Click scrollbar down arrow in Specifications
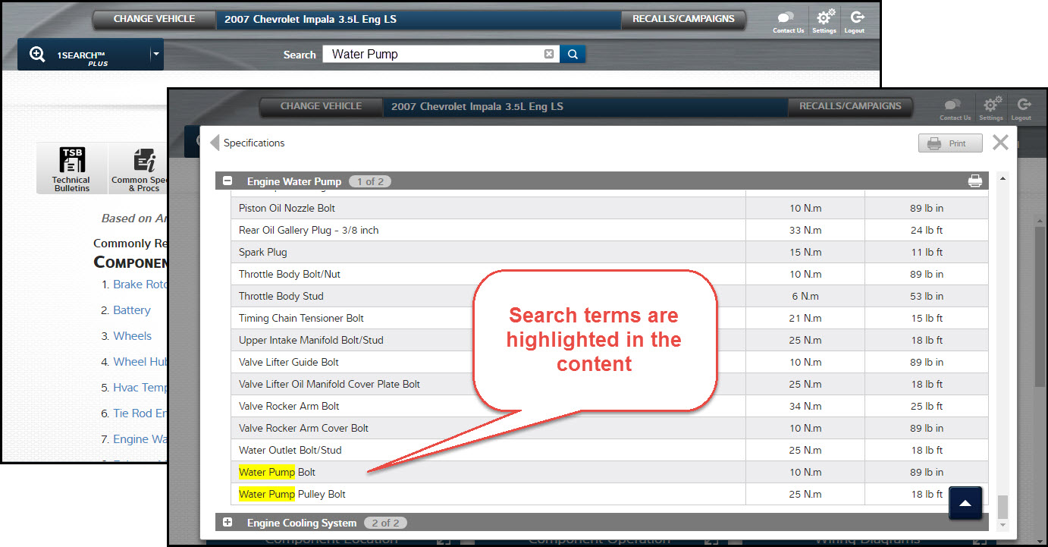This screenshot has width=1048, height=547. (x=1003, y=524)
